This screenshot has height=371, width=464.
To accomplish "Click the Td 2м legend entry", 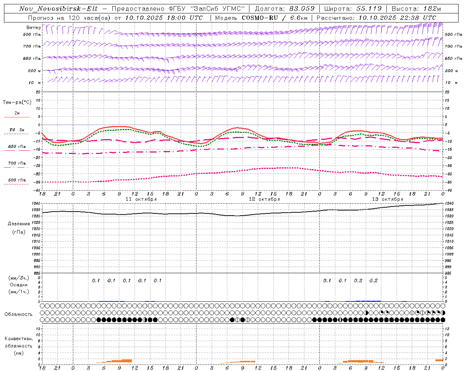I will [x=17, y=130].
